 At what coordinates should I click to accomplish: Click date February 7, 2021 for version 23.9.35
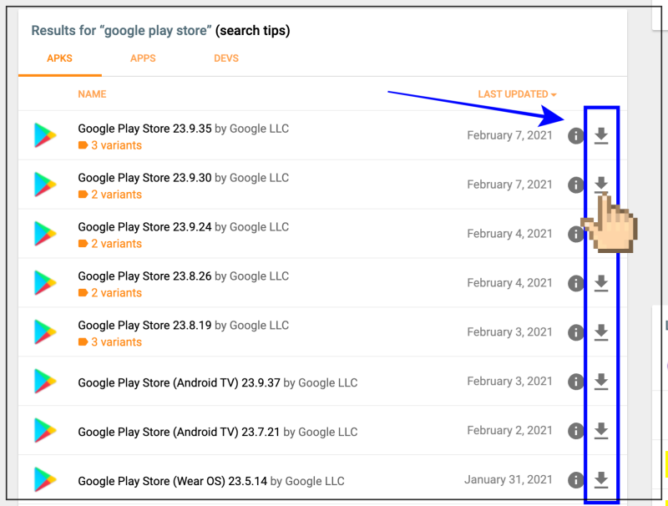point(509,135)
